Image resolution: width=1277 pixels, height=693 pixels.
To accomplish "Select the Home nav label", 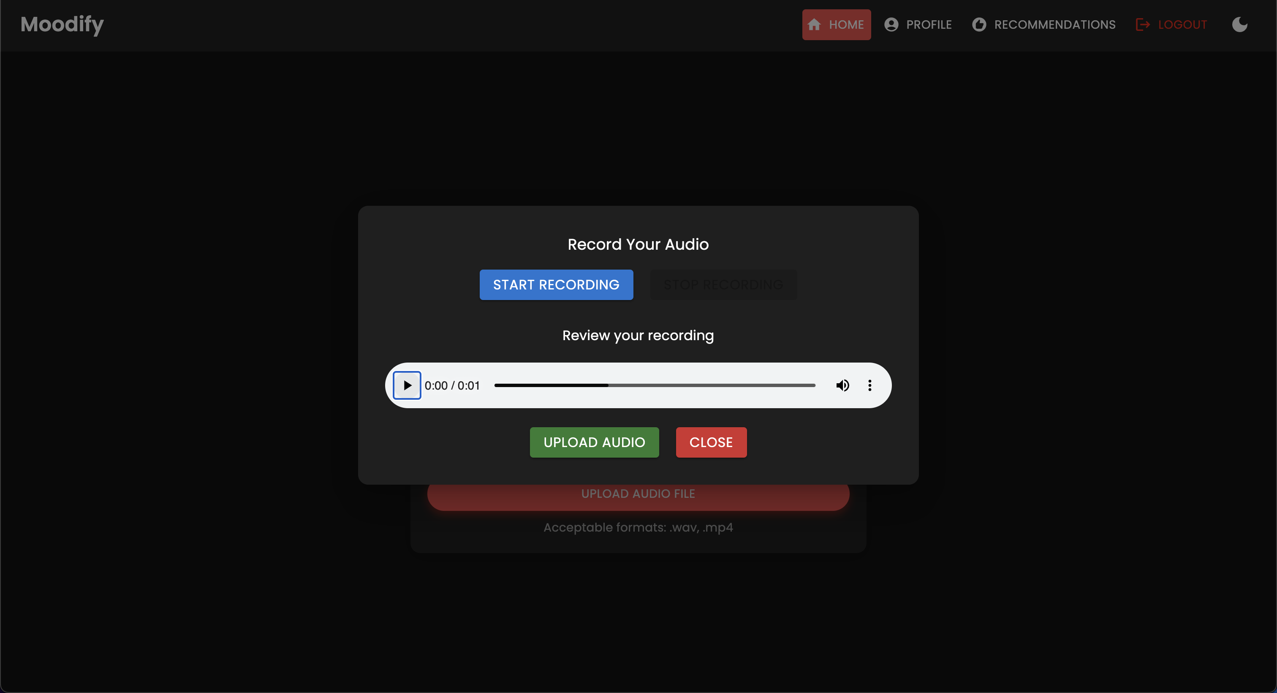I will click(846, 25).
